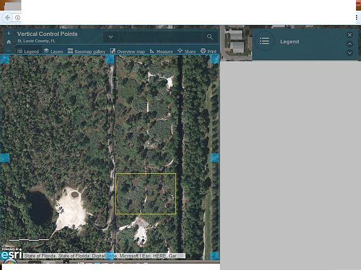The height and width of the screenshot is (270, 361).
Task: Zoom in with the plus button
Action: pos(9,34)
